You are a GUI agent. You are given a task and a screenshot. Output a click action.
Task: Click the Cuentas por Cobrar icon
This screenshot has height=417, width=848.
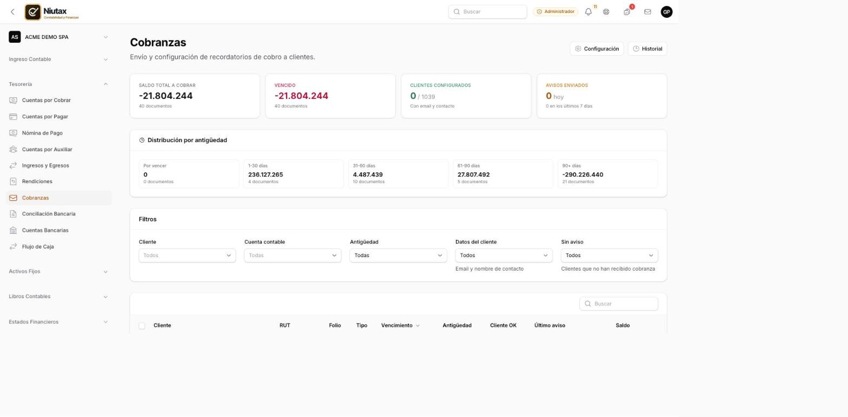[x=13, y=100]
